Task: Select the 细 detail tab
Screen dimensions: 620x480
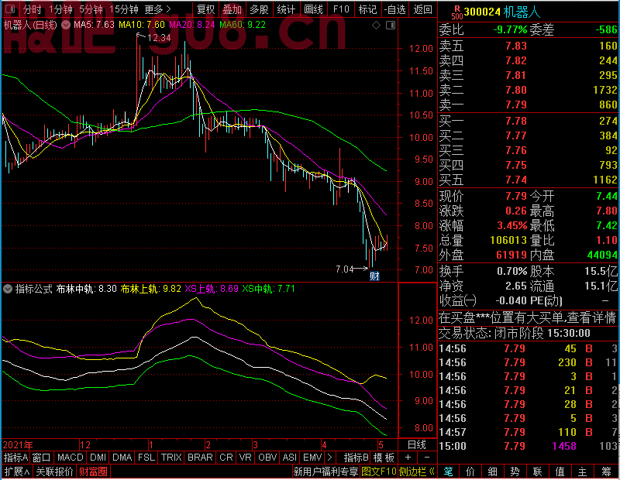Action: [493, 471]
